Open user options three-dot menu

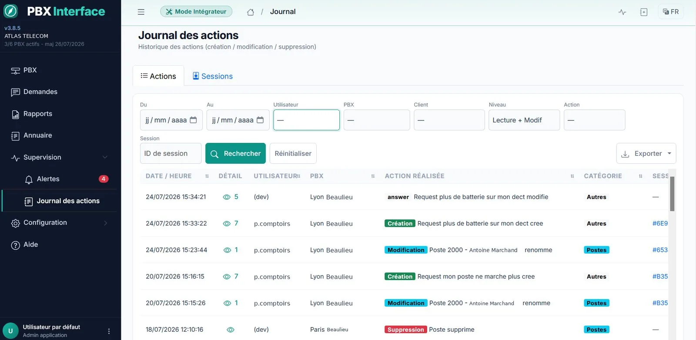point(109,331)
